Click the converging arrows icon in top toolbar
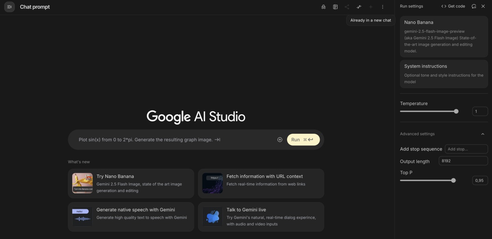 click(x=359, y=7)
